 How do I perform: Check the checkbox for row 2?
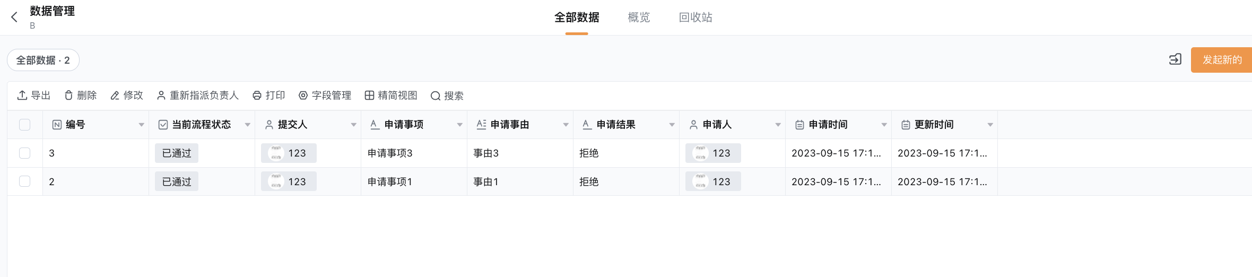(x=24, y=181)
